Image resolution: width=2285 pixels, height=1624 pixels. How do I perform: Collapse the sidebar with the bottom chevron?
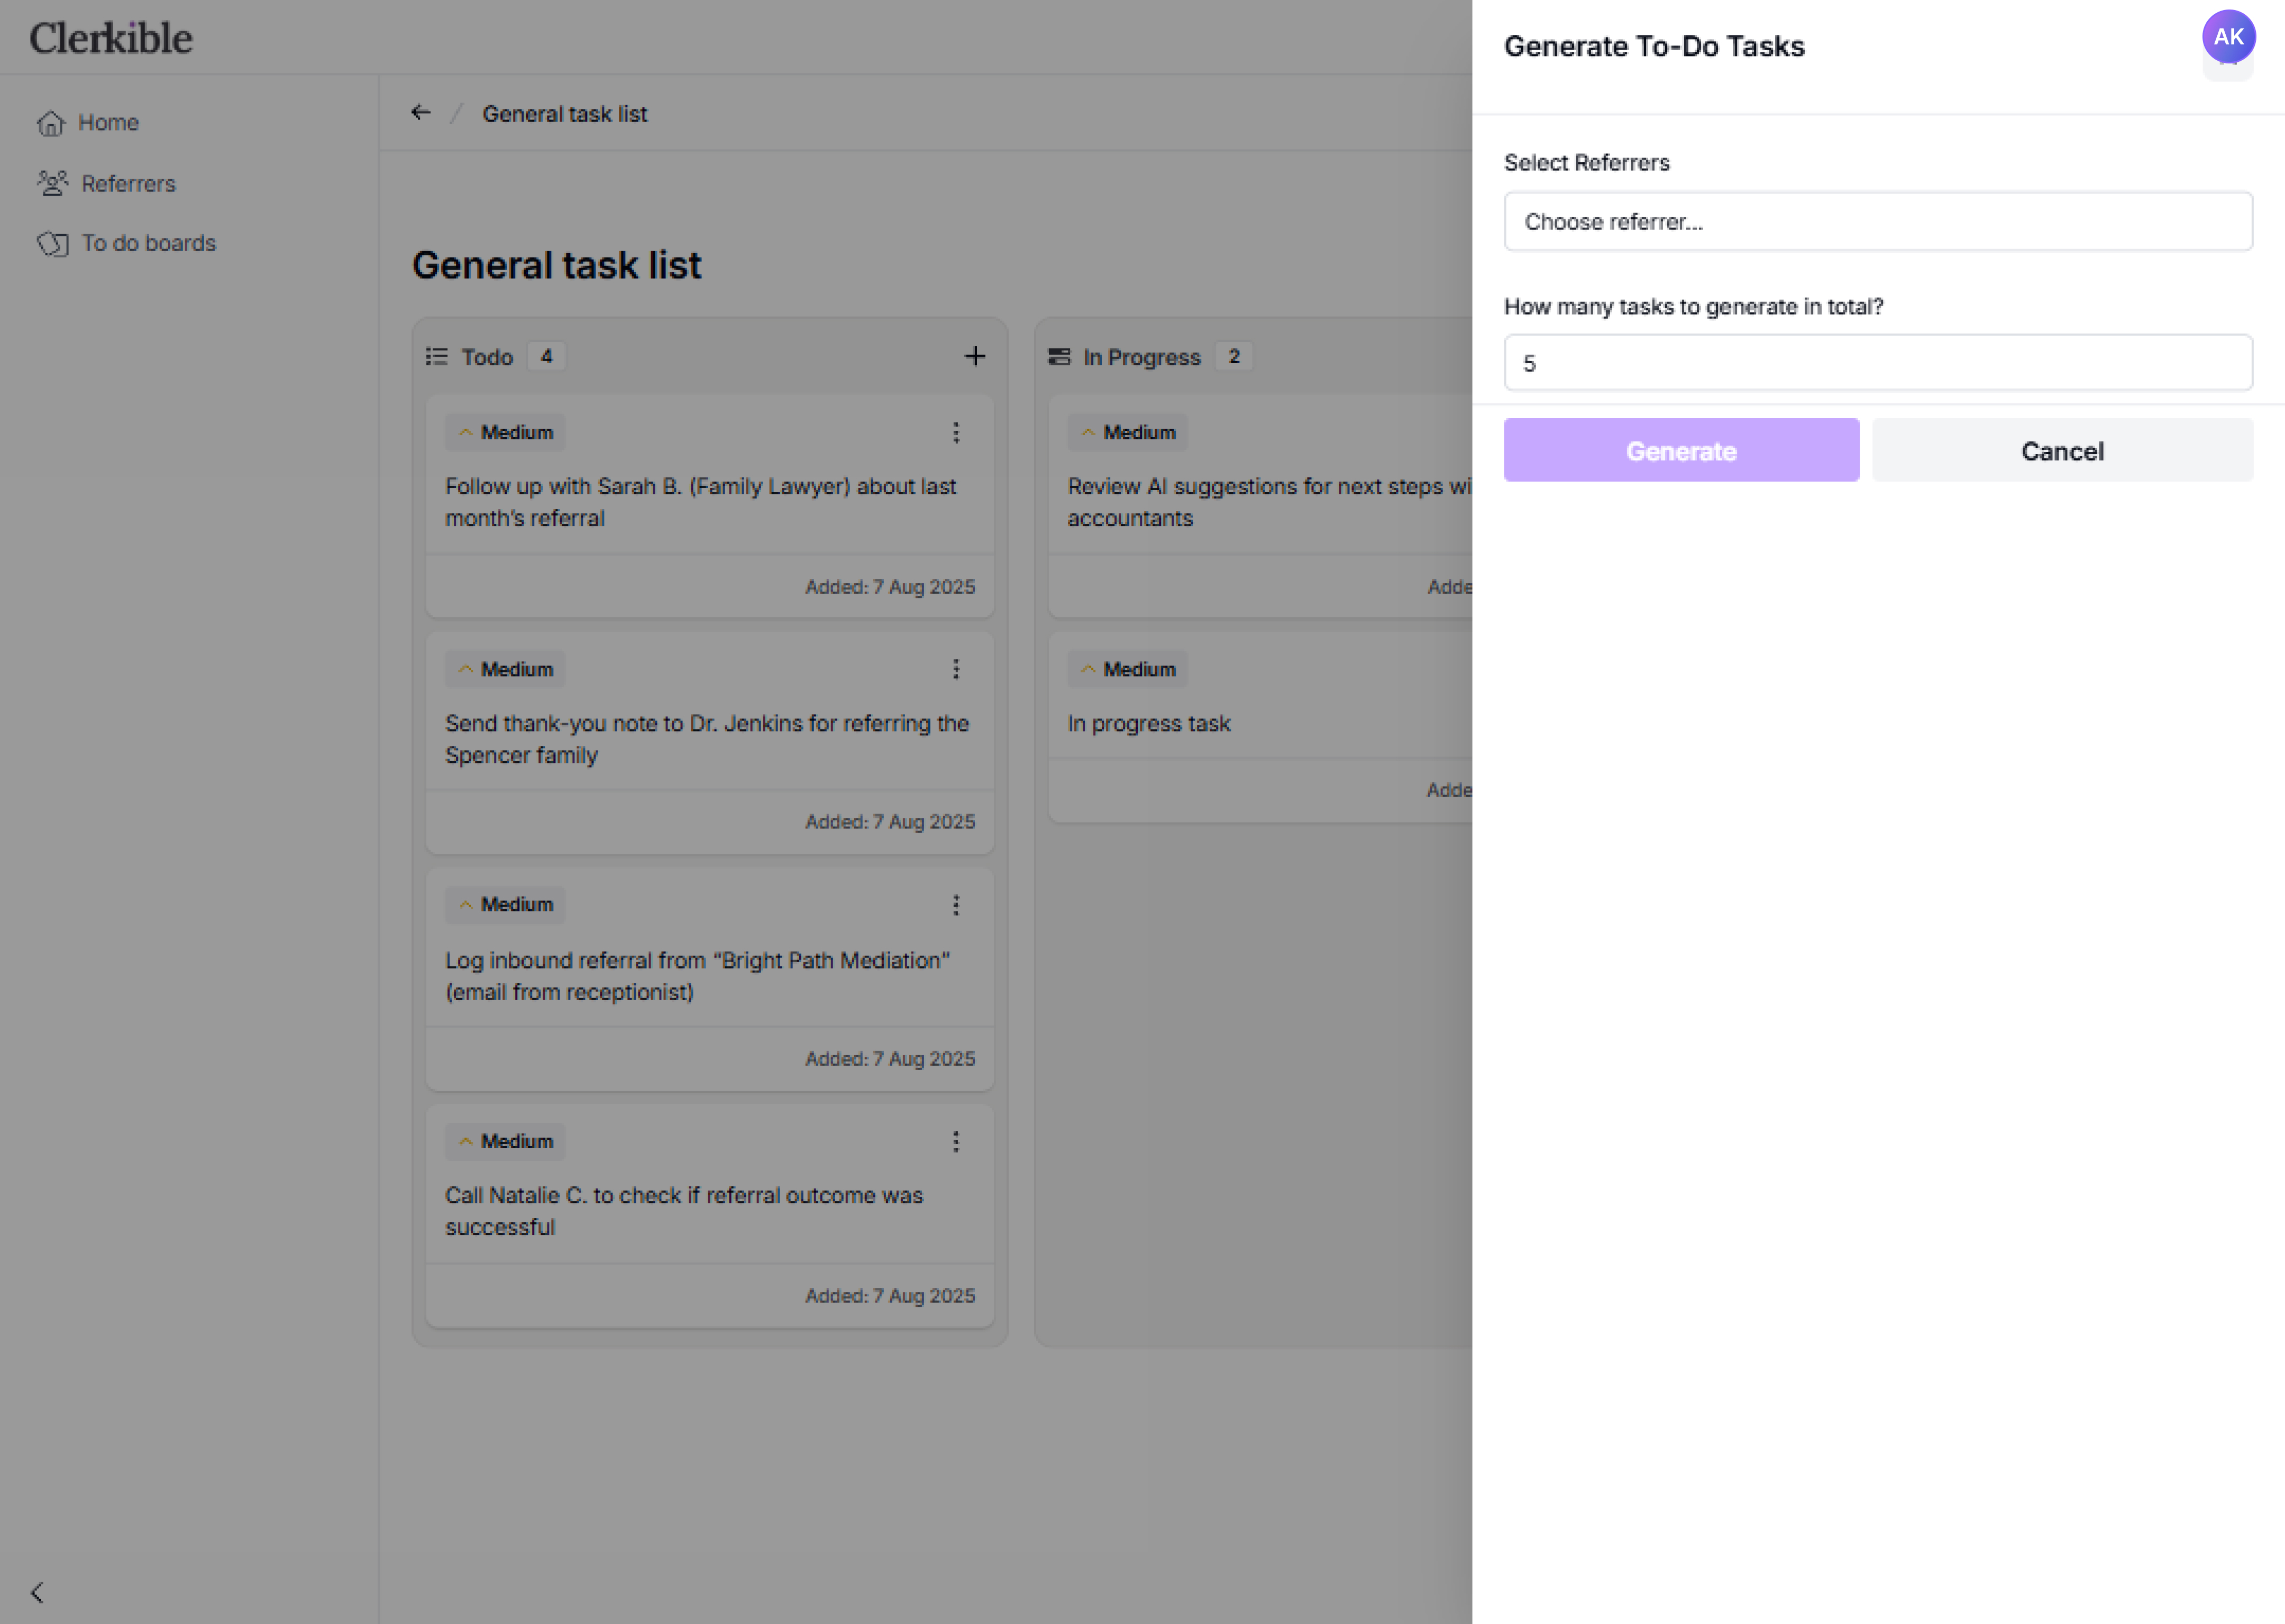click(x=37, y=1592)
